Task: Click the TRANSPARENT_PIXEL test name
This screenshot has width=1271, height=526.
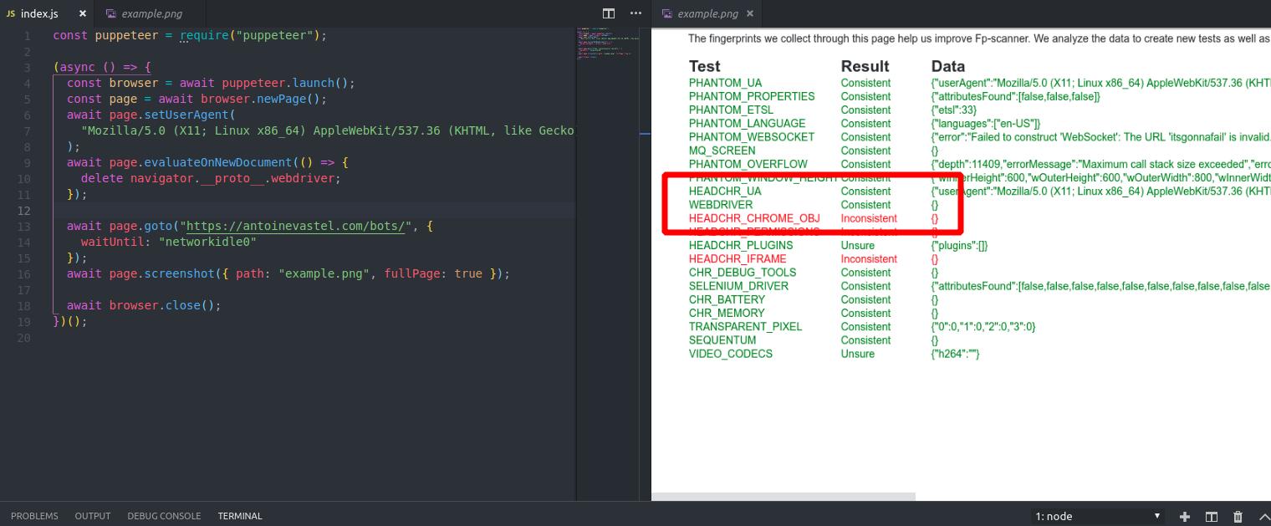Action: tap(745, 327)
